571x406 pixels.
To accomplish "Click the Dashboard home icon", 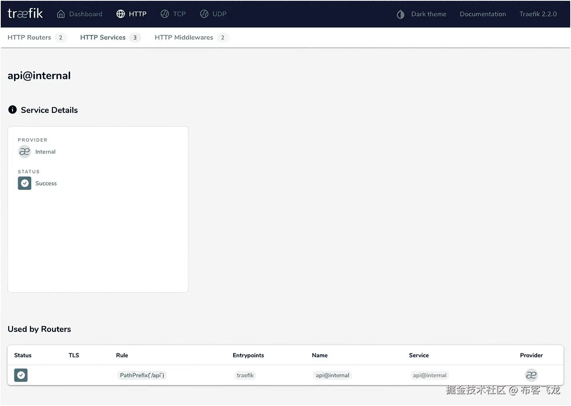I will coord(61,14).
